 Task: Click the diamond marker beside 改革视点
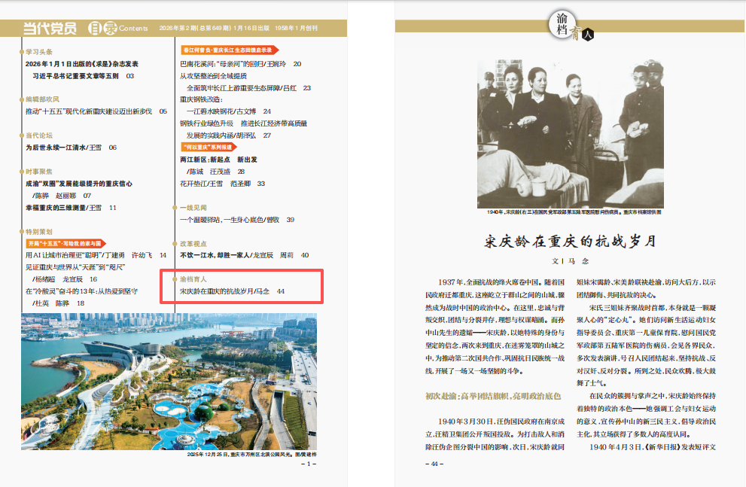coord(173,242)
